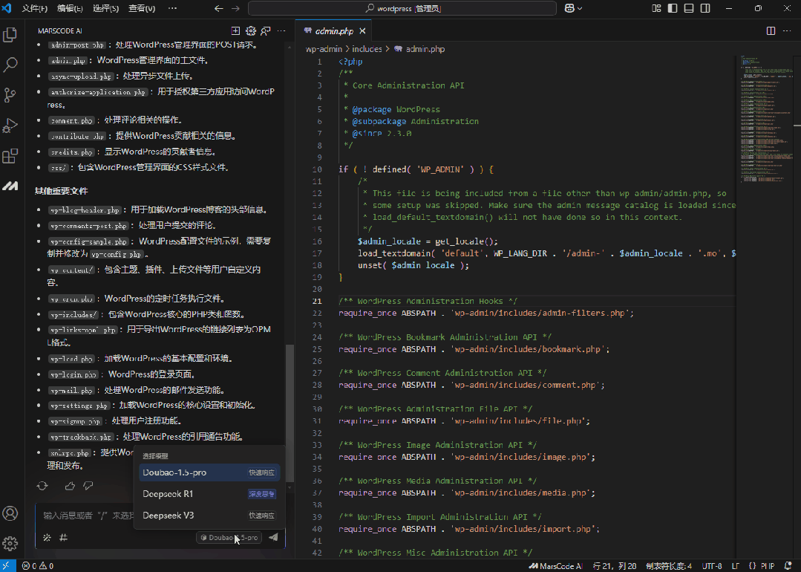801x572 pixels.
Task: Change encoding via UTF-8 in status bar
Action: pos(712,566)
